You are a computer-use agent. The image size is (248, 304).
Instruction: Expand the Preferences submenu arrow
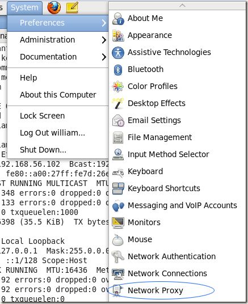[104, 23]
